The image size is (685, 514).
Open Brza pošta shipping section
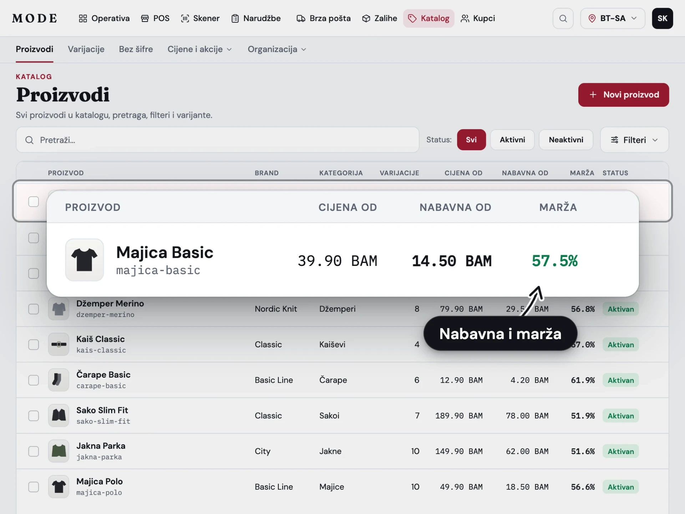(324, 18)
